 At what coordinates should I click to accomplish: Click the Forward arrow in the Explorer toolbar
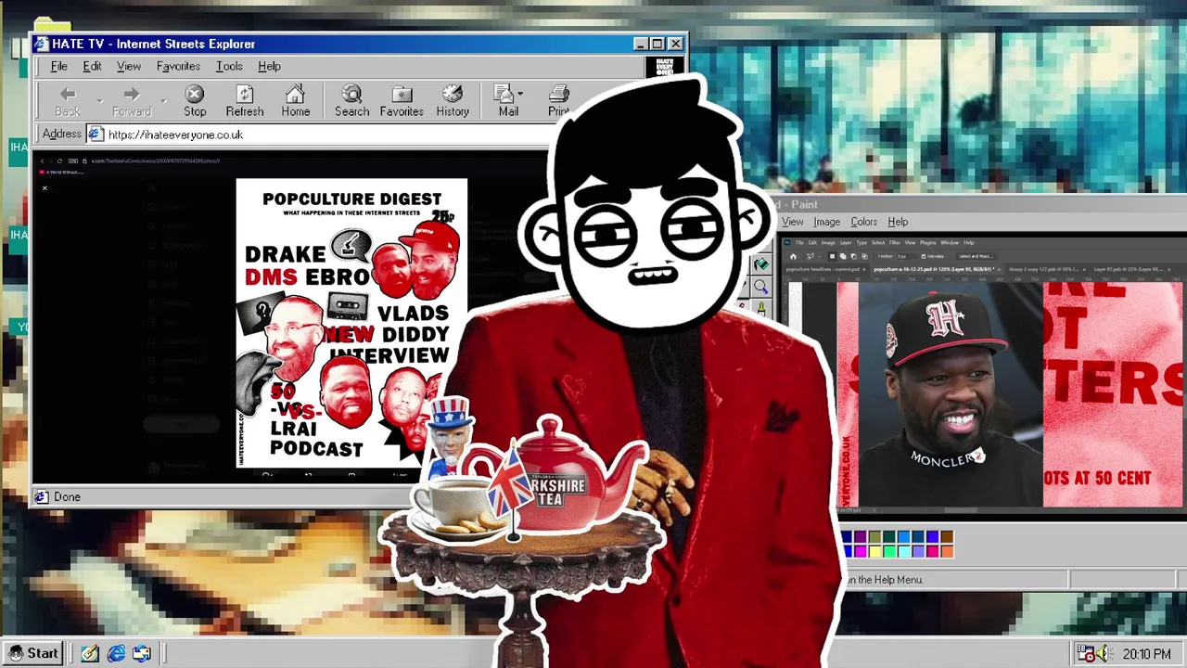132,94
